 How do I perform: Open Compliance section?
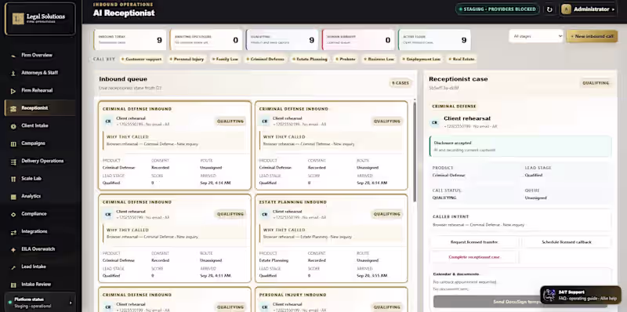[x=40, y=213]
